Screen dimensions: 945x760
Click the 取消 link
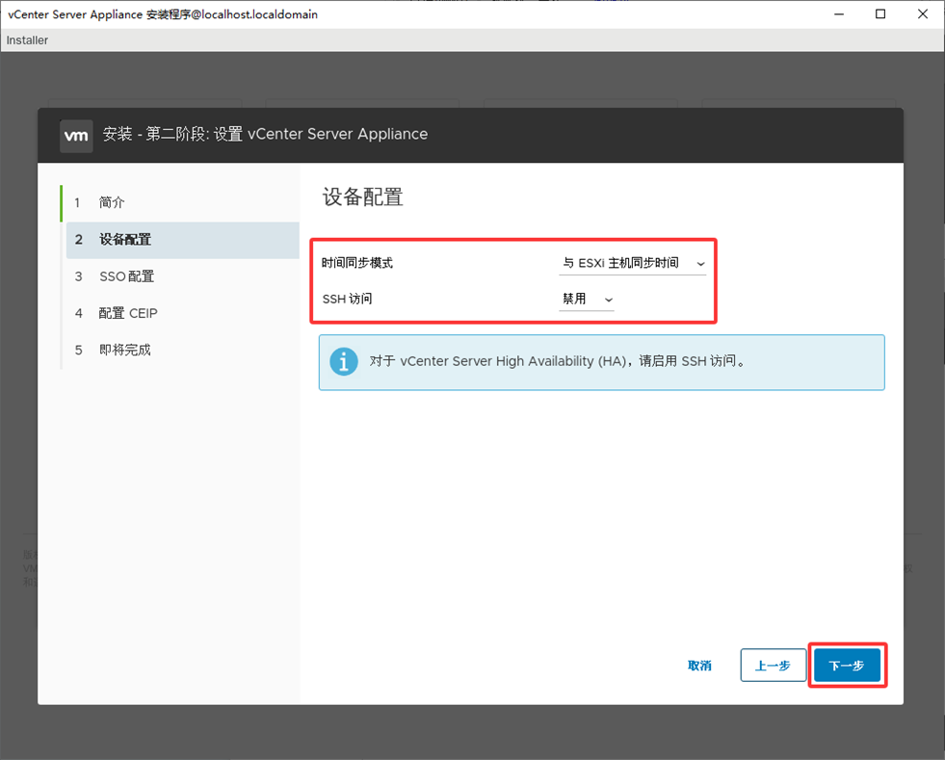[699, 666]
